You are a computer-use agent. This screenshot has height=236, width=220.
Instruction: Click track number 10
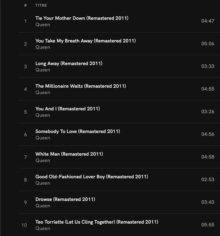(x=24, y=225)
